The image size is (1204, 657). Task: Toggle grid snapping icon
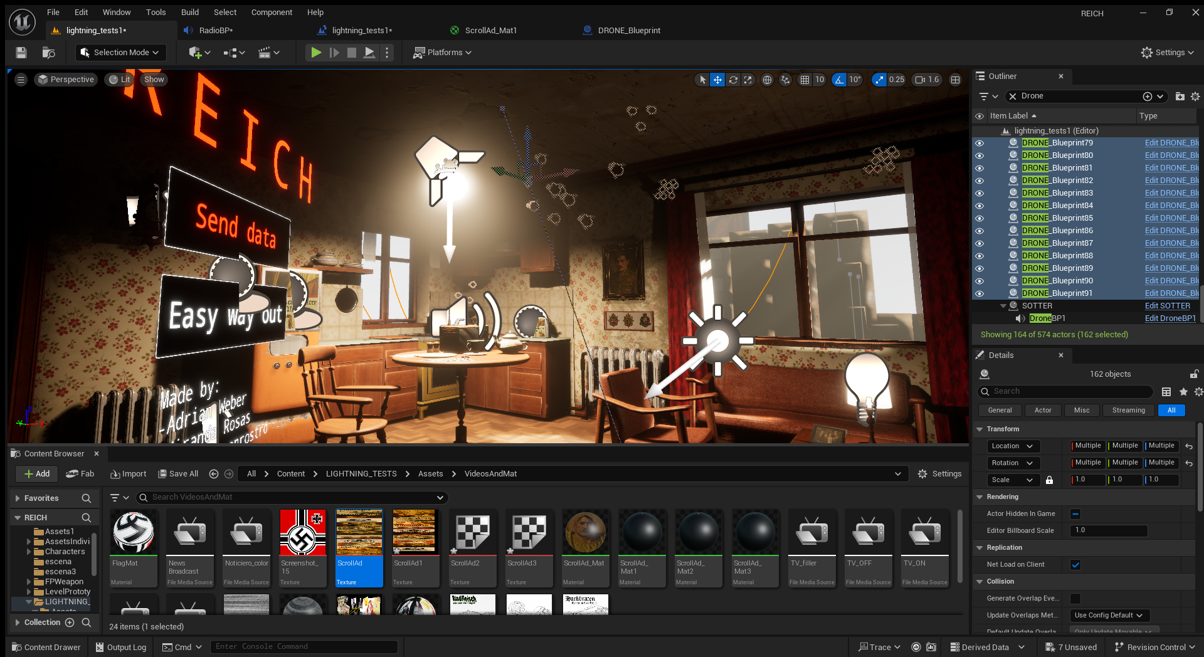tap(805, 80)
